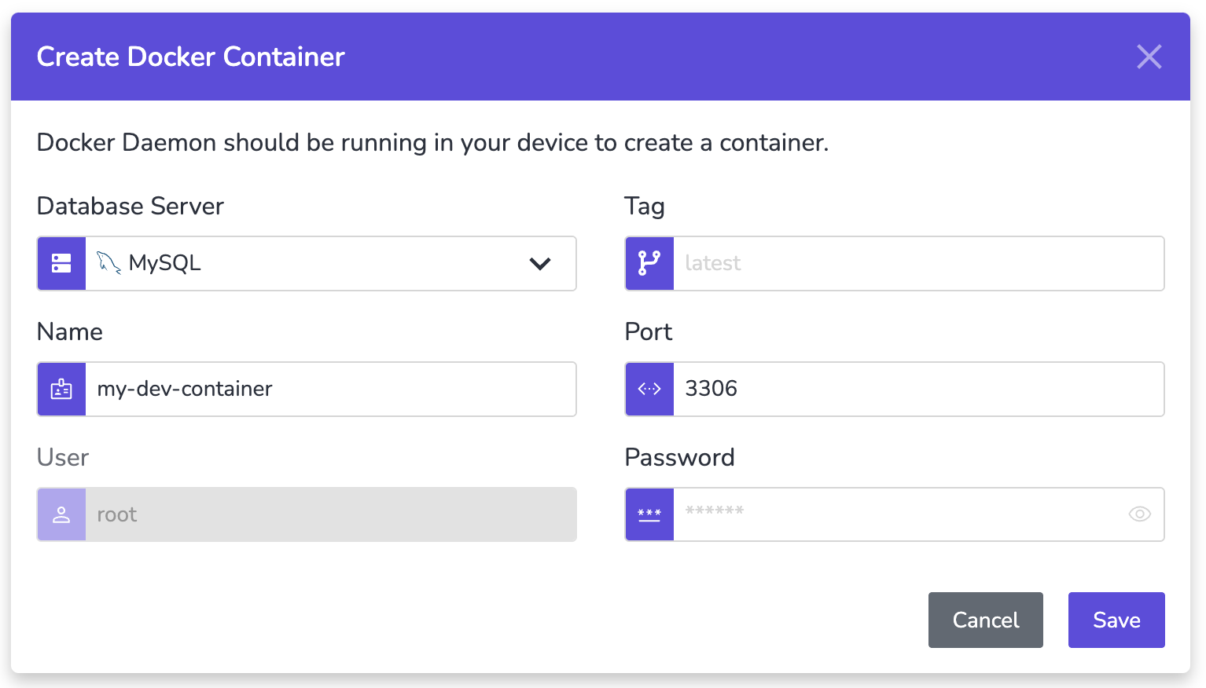Click the database server icon beside MySQL

[x=61, y=263]
